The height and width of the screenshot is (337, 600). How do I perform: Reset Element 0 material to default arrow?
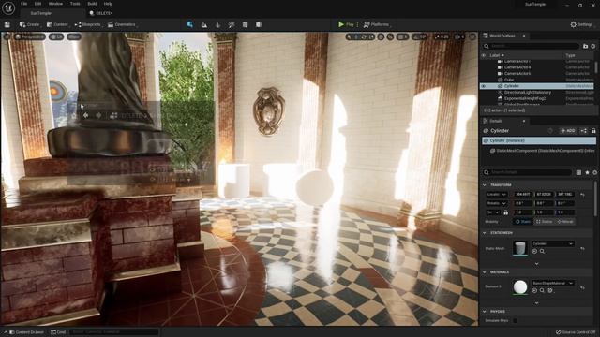(582, 287)
